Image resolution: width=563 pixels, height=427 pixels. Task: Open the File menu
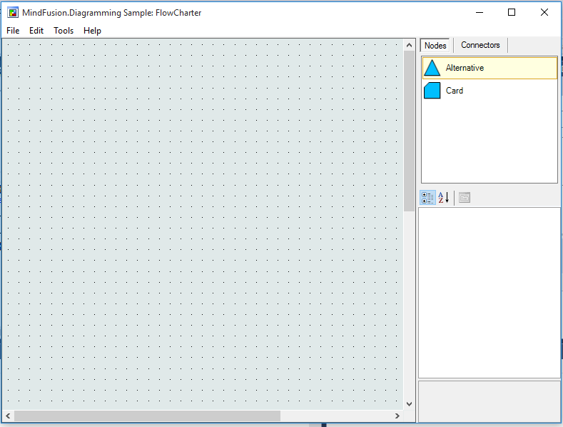pos(13,31)
